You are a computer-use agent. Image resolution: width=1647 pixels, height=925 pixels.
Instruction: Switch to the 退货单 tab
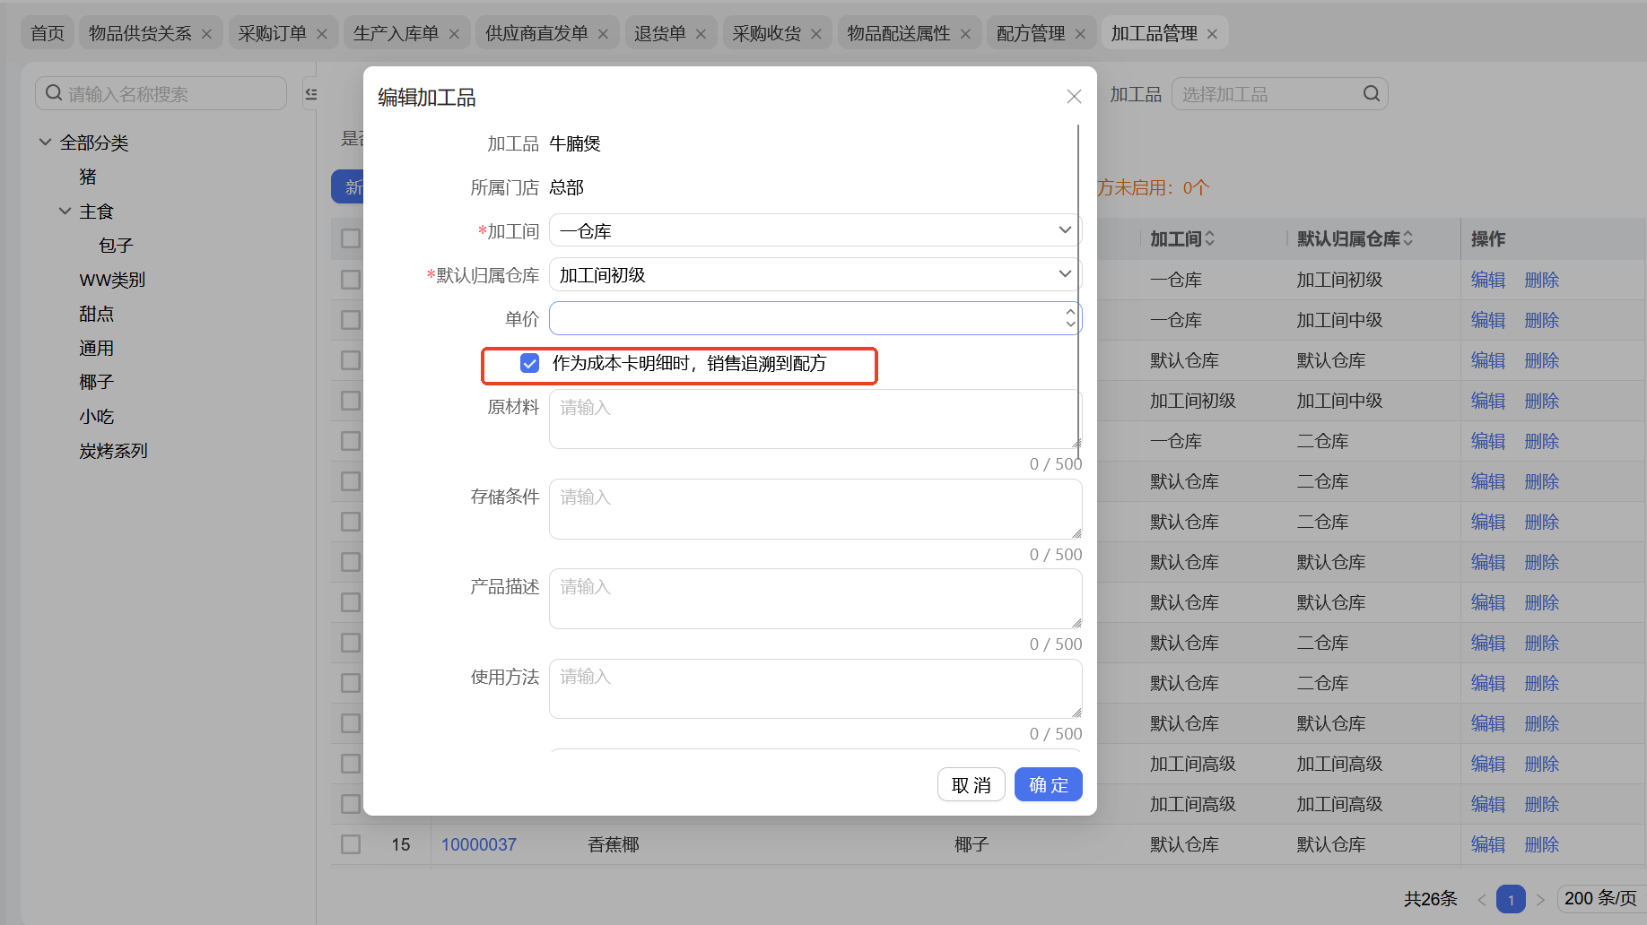[659, 33]
